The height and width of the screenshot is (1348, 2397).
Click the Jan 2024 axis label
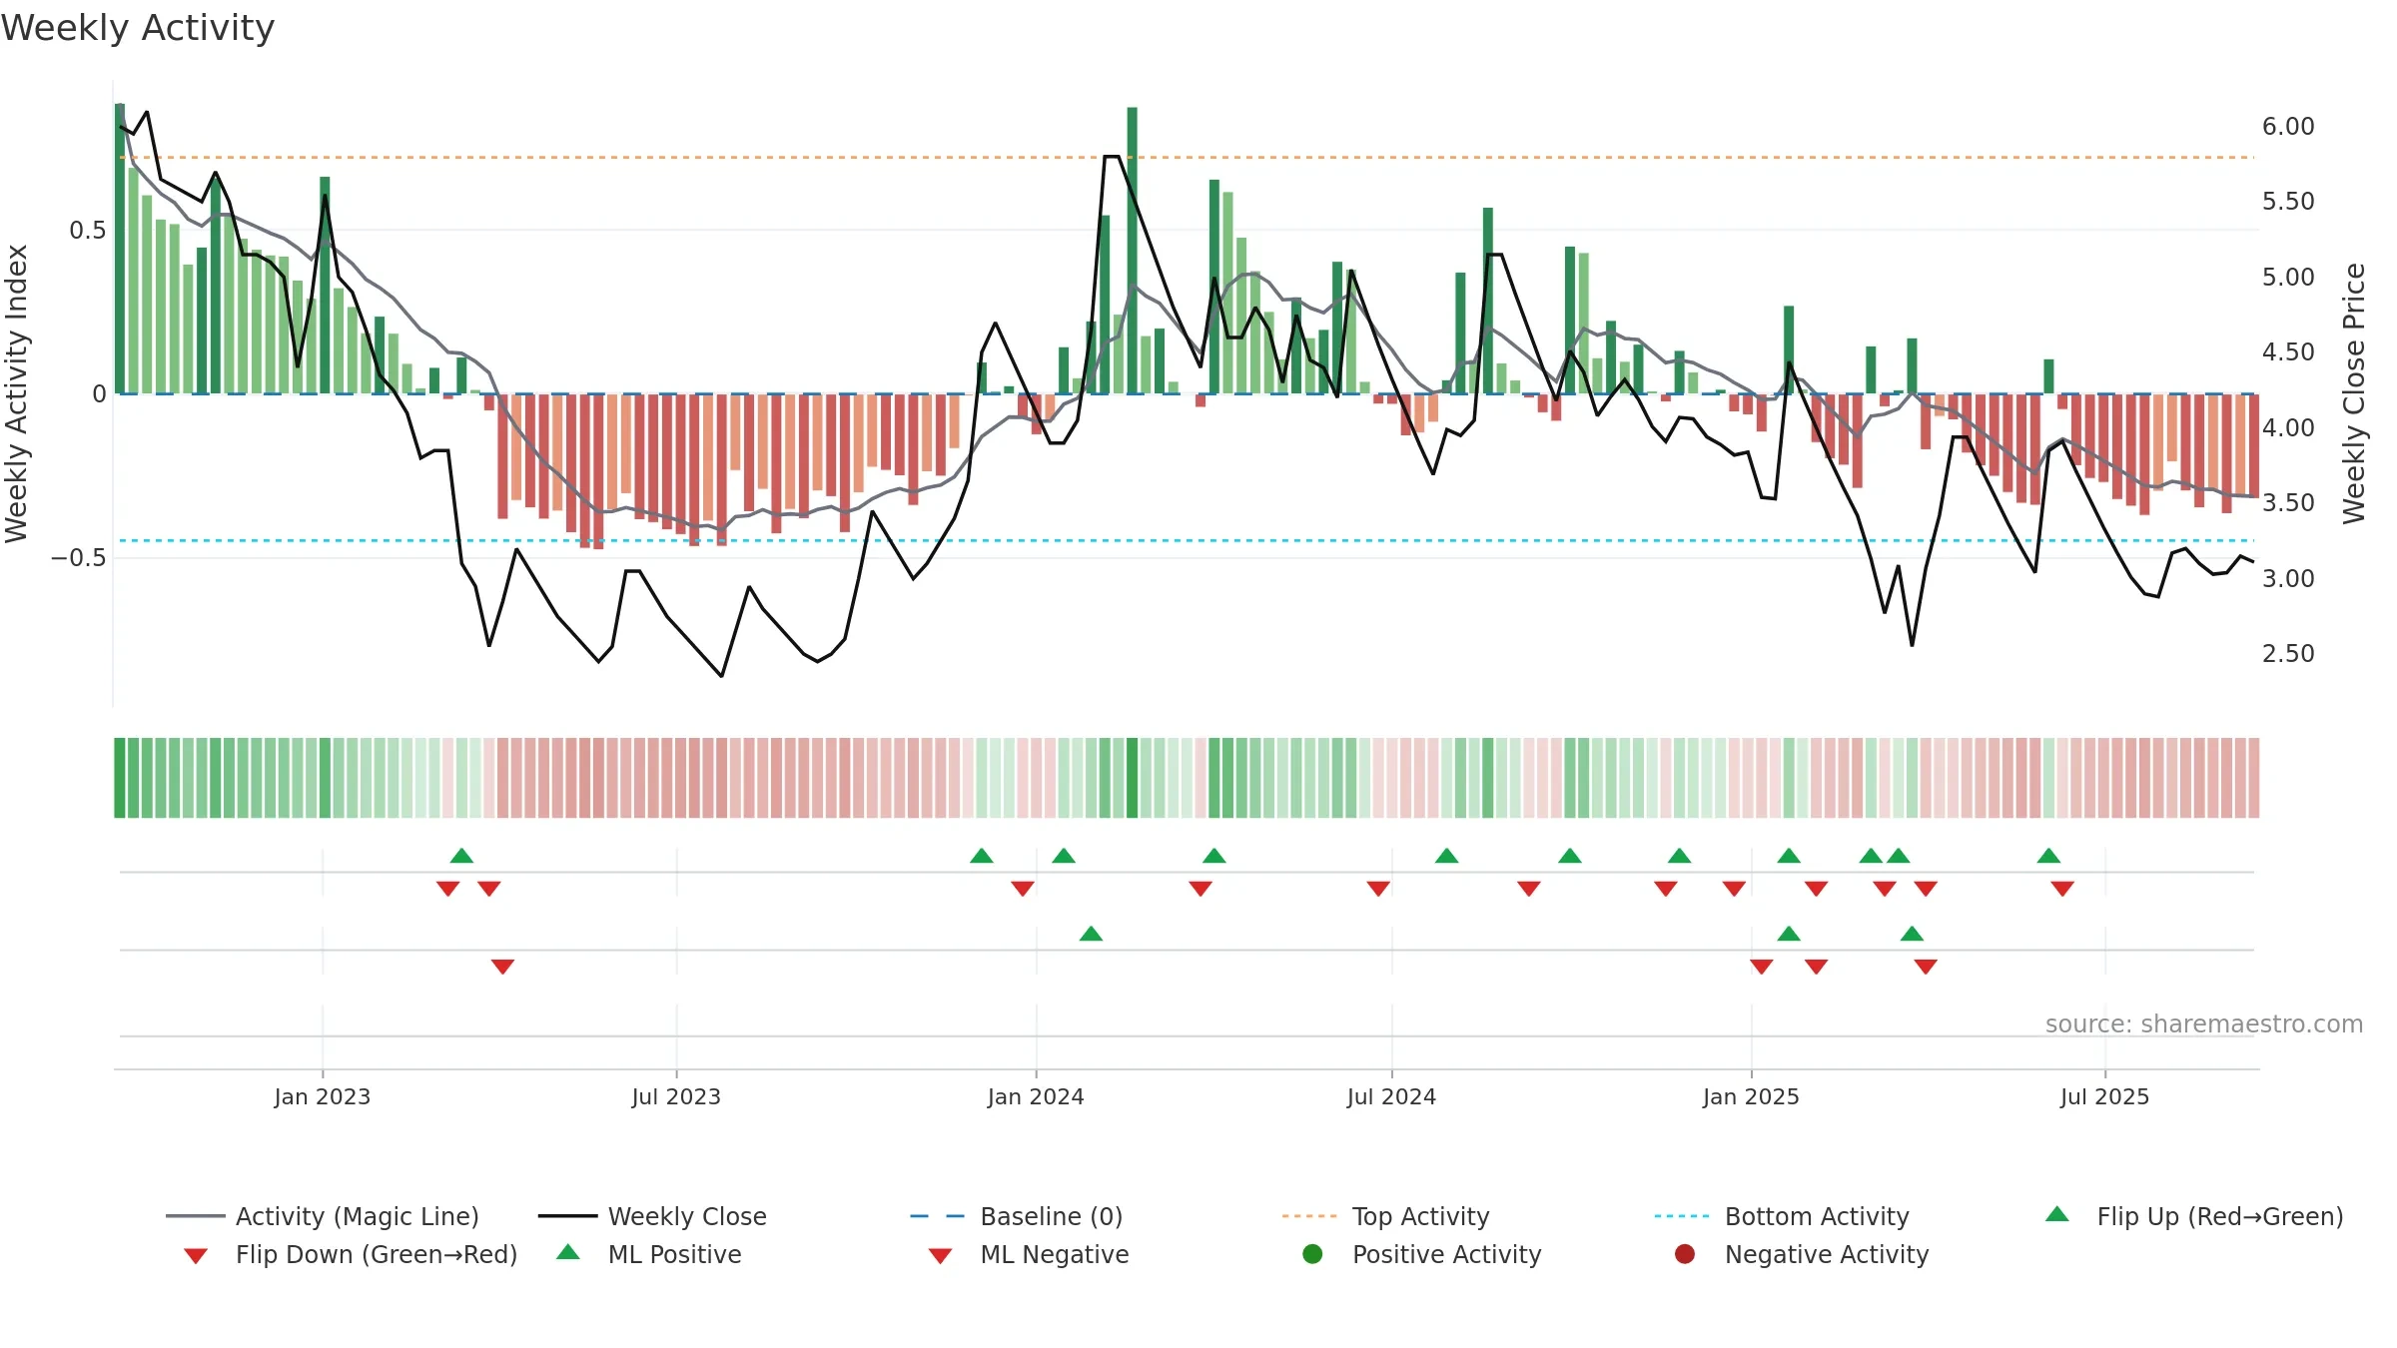tap(1036, 1096)
